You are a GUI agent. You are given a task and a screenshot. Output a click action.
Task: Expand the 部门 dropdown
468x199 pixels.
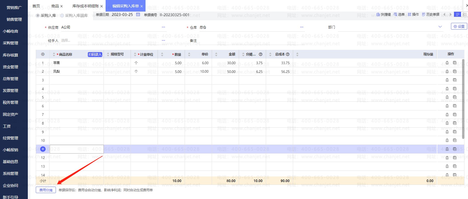[x=440, y=27]
